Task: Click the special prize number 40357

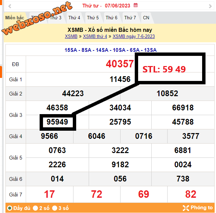Action: click(x=120, y=64)
